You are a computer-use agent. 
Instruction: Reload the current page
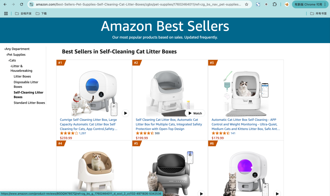click(21, 4)
